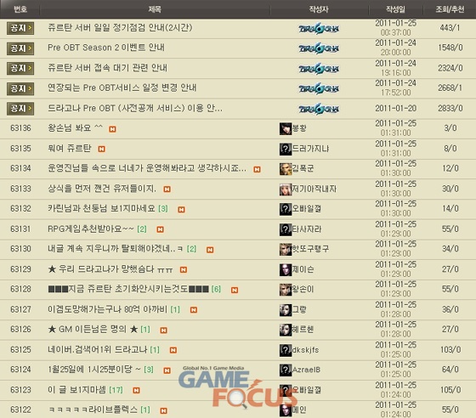This screenshot has height=418, width=476.
Task: Click question-mark avatar of 드러가지나
Action: click(286, 149)
